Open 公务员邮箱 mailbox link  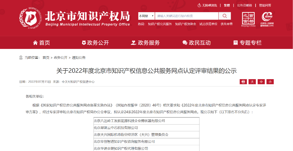[244, 5]
